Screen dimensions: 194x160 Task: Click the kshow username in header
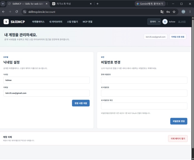[172, 22]
